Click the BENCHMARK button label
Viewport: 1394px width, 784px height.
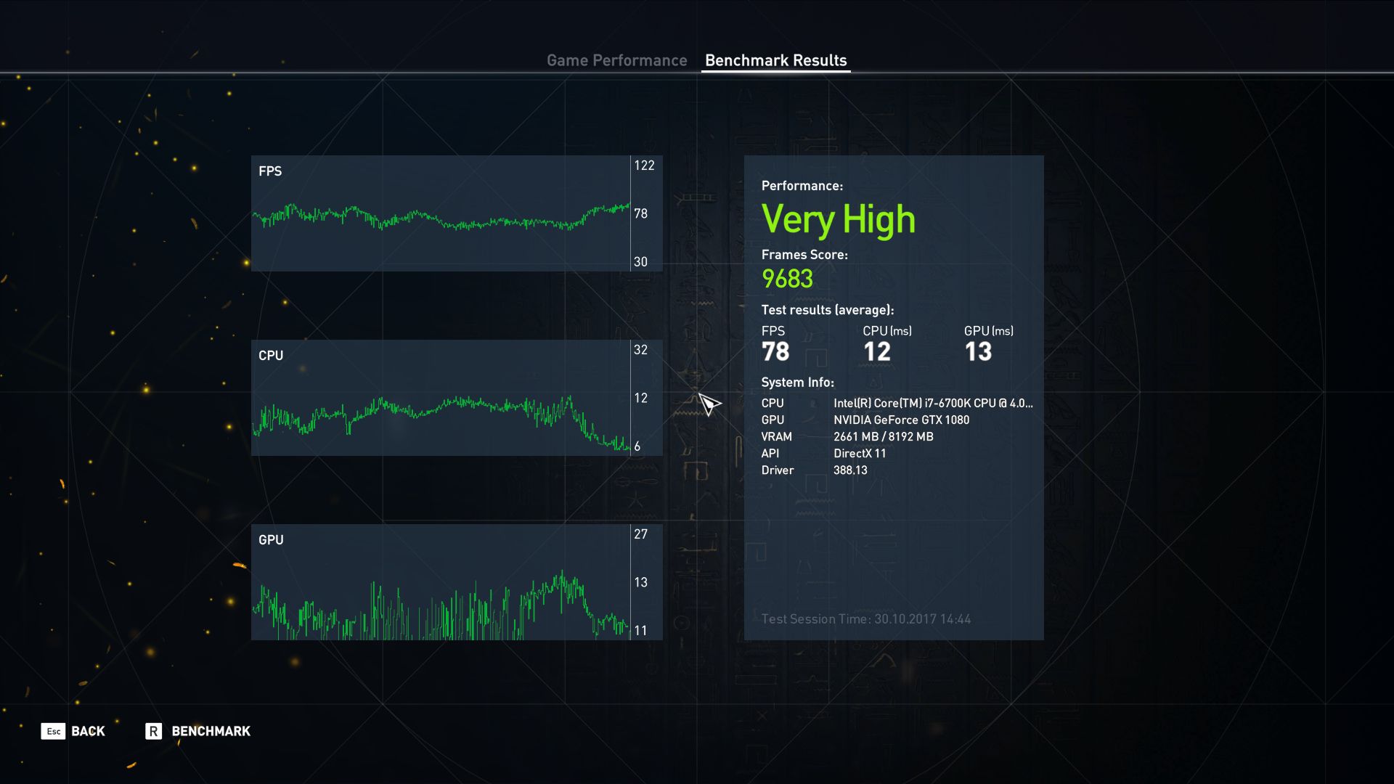[211, 731]
